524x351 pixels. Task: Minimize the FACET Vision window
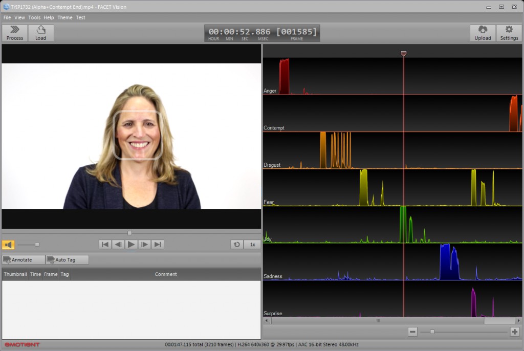(x=489, y=7)
